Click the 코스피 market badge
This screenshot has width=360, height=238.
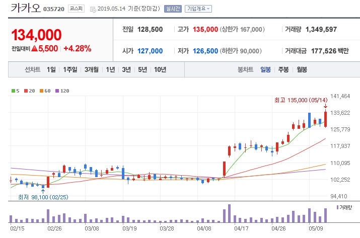point(76,9)
